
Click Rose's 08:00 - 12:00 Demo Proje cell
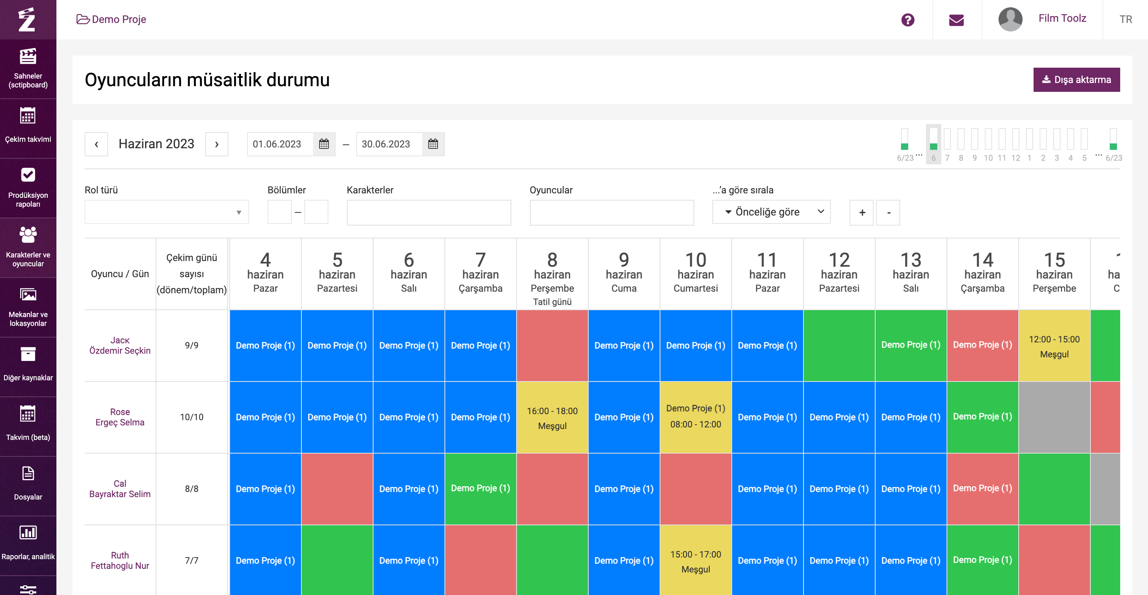pos(695,417)
